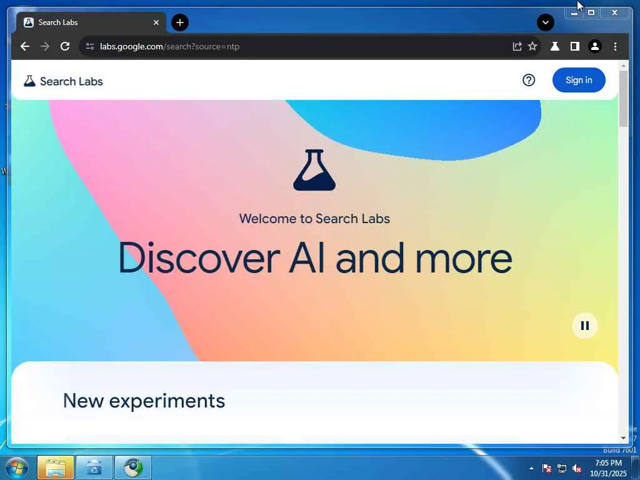Viewport: 640px width, 480px height.
Task: Select the Search Labs tab
Action: pyautogui.click(x=91, y=22)
